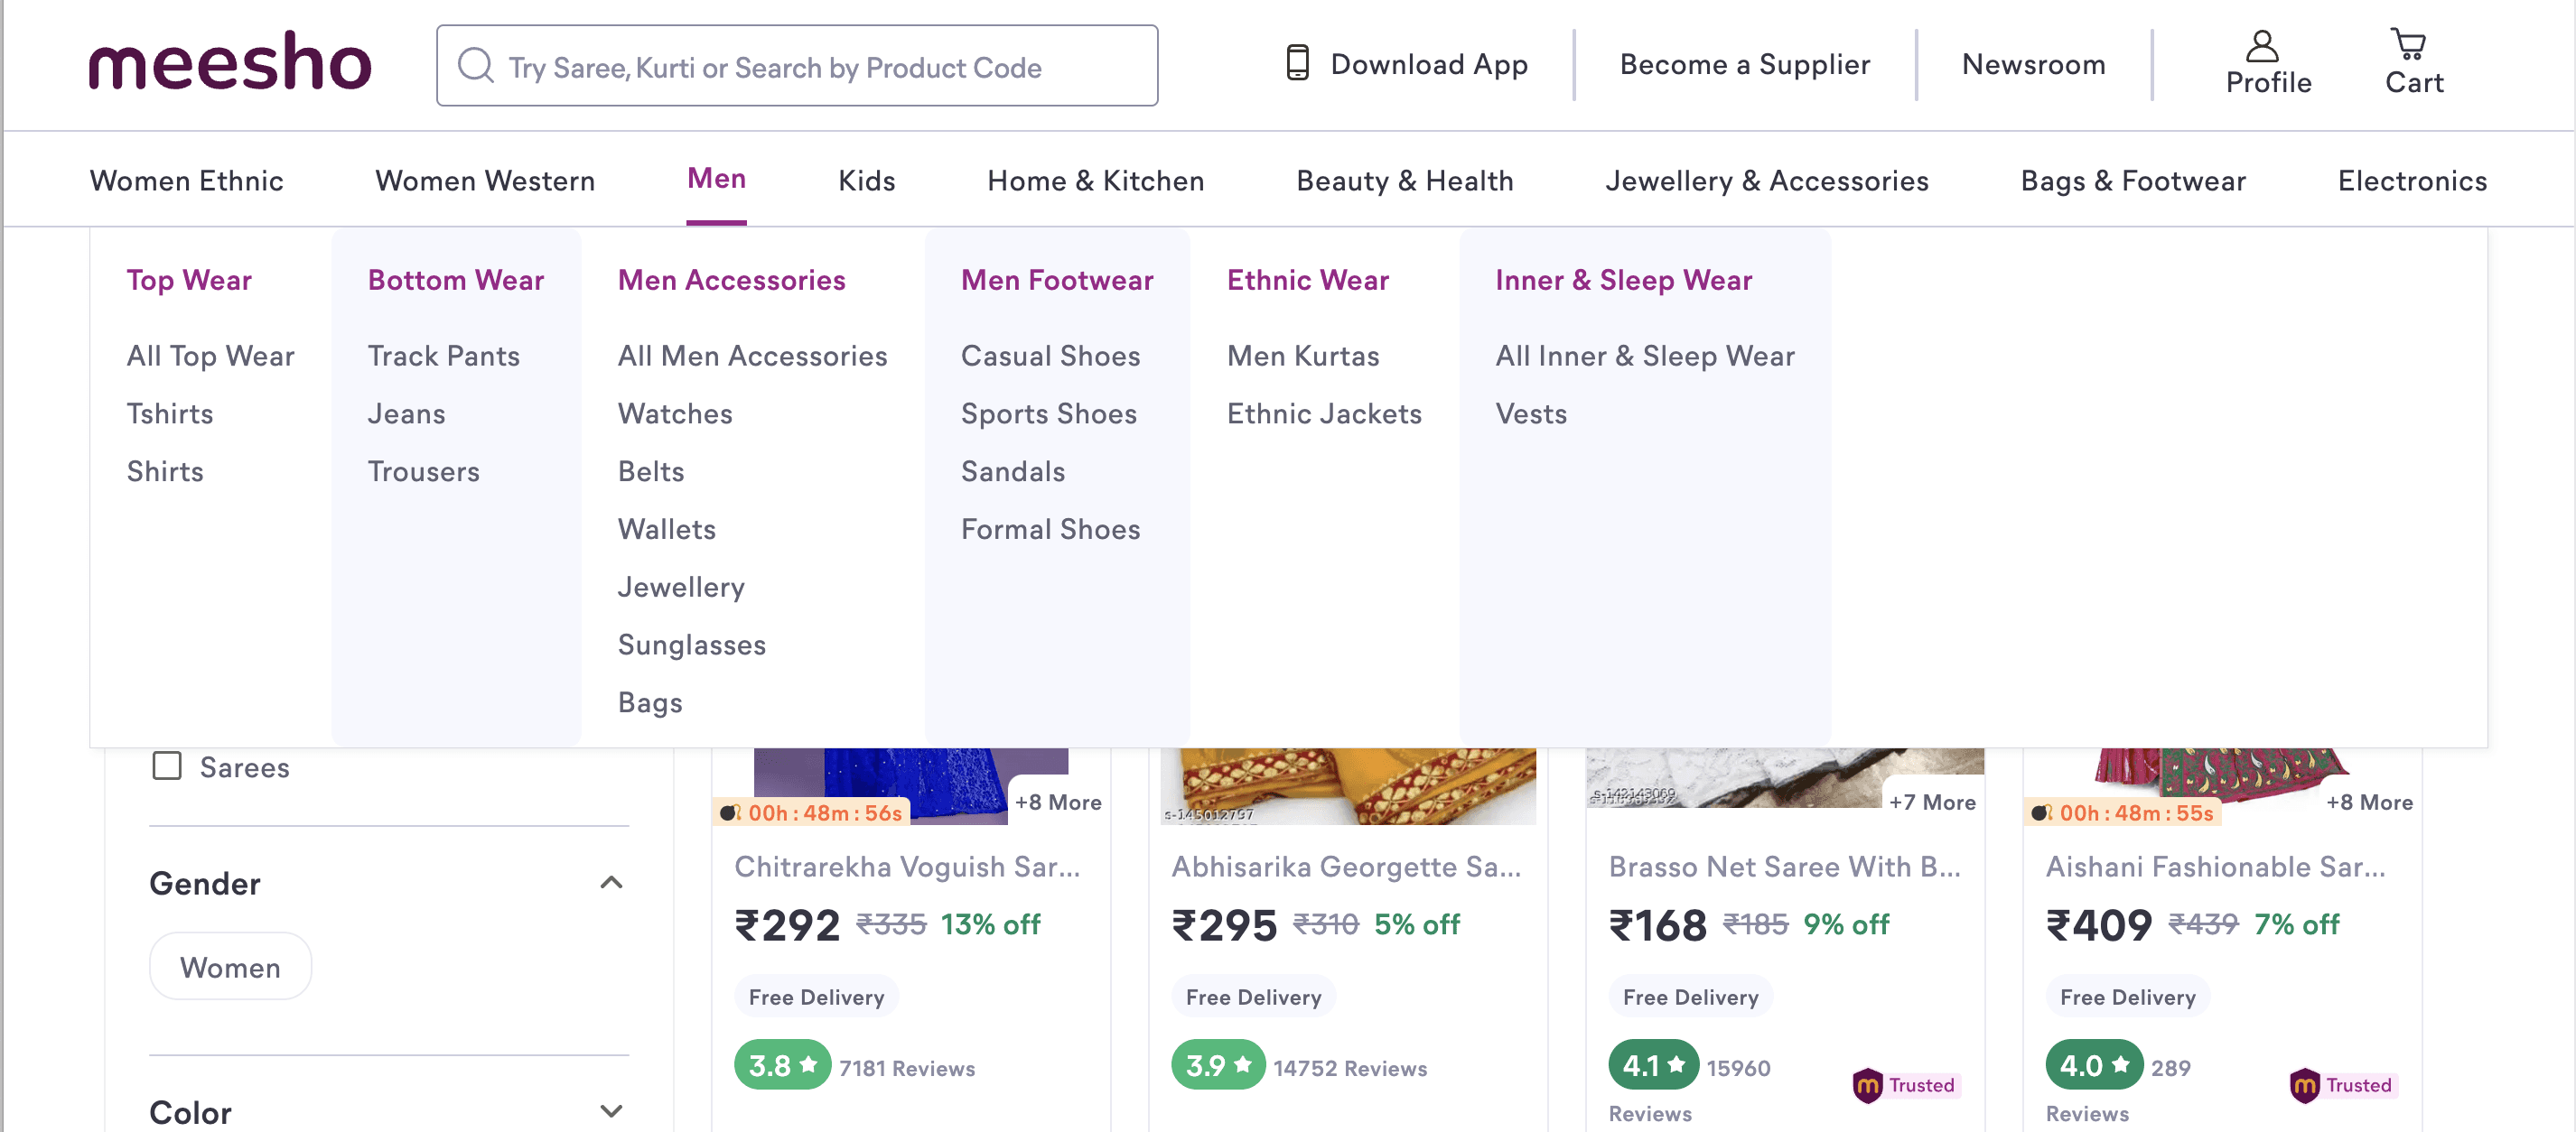This screenshot has width=2576, height=1132.
Task: Select the Women gender filter chip
Action: [230, 966]
